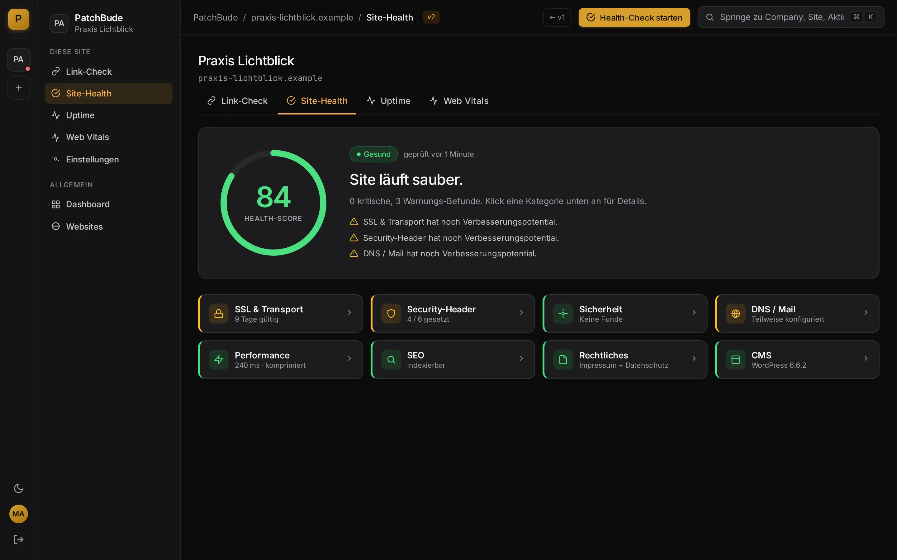Open the MA user avatar
Viewport: 897px width, 560px height.
click(x=19, y=514)
